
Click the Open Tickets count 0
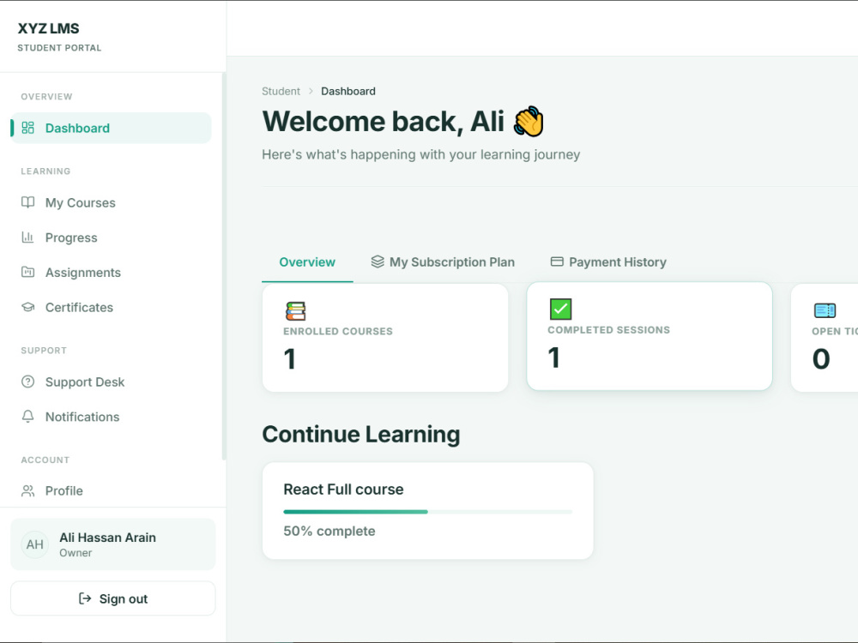coord(821,359)
